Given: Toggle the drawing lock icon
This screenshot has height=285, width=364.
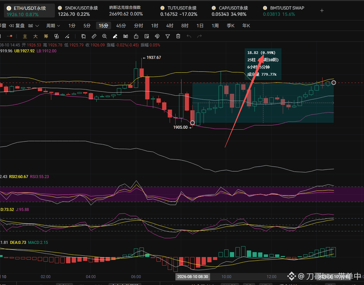Looking at the screenshot, I should [136, 36].
